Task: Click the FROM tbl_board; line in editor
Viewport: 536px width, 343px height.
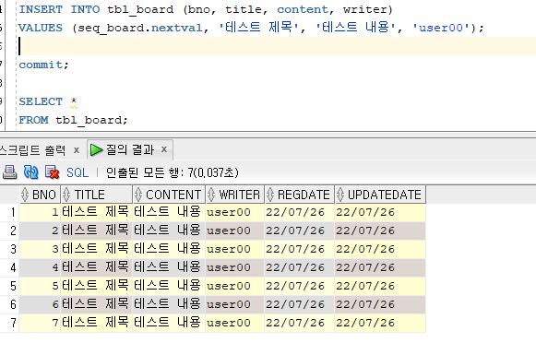Action: click(73, 120)
